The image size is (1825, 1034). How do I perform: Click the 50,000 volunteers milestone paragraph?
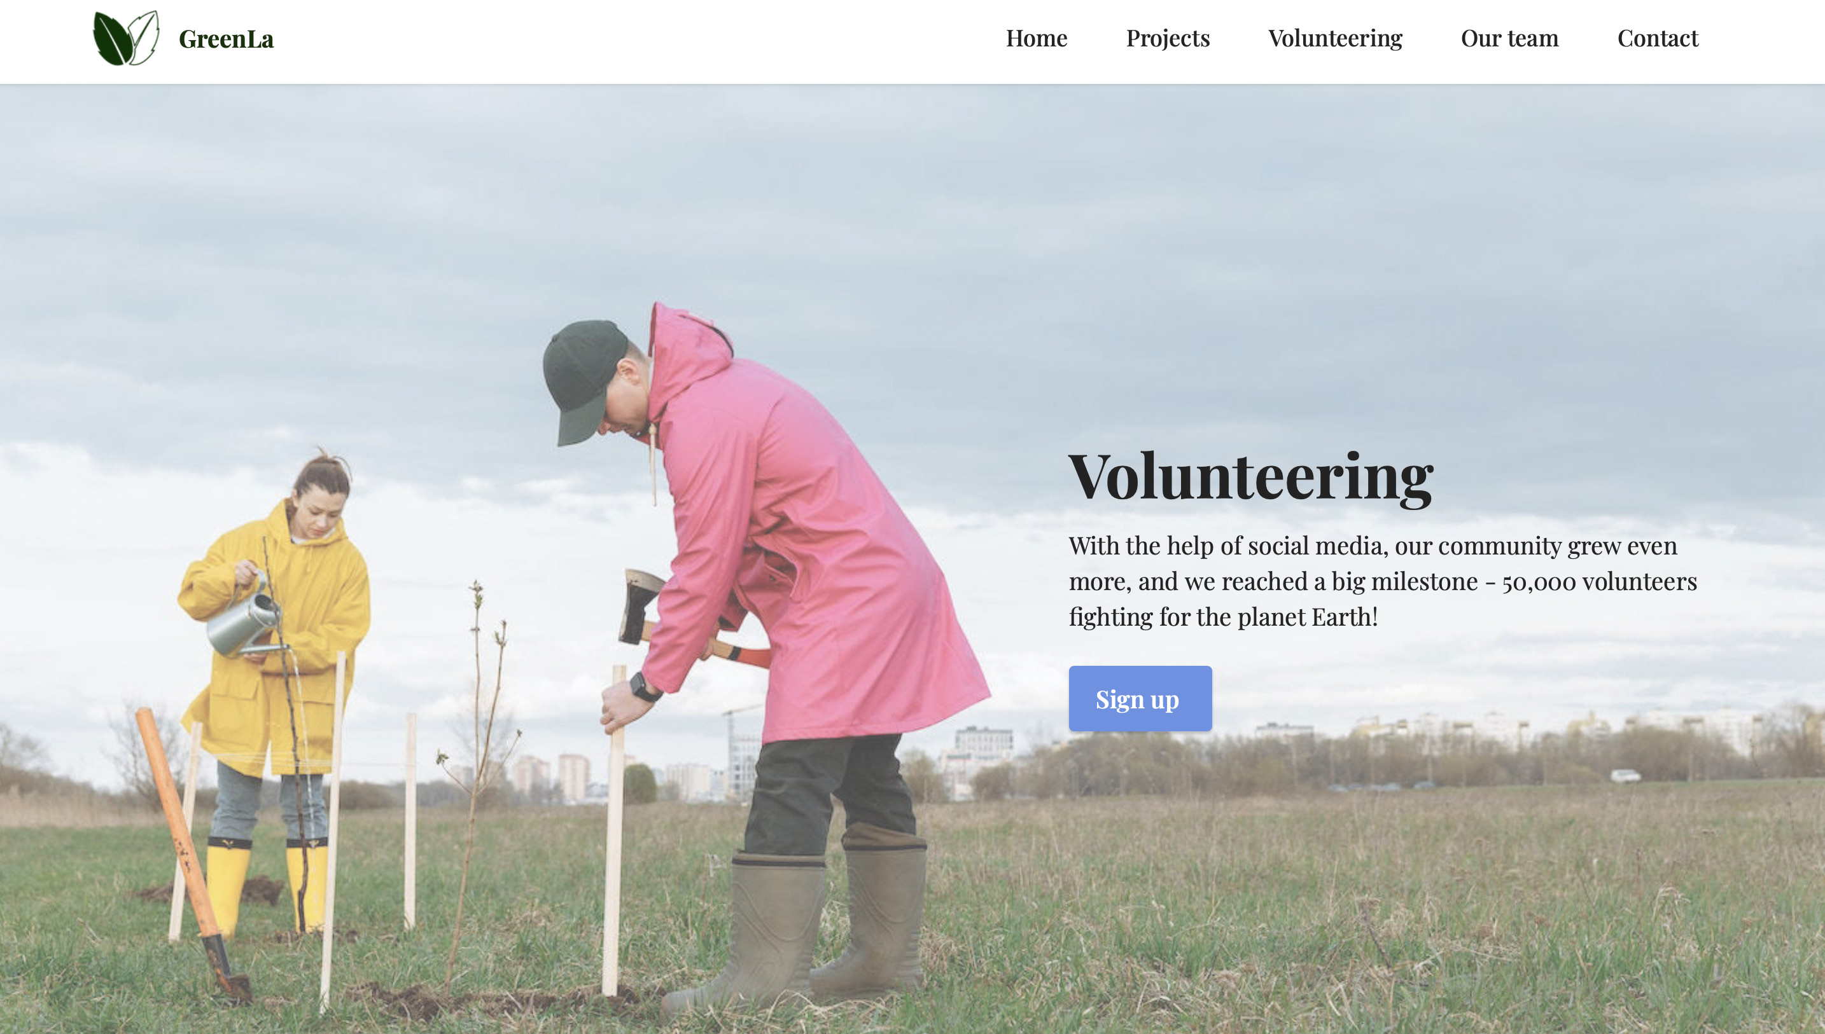click(x=1382, y=581)
